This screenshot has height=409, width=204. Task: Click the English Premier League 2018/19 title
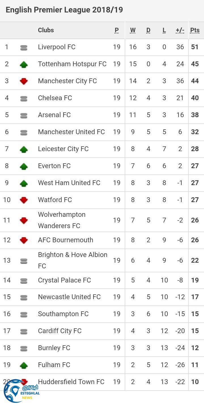tap(64, 10)
